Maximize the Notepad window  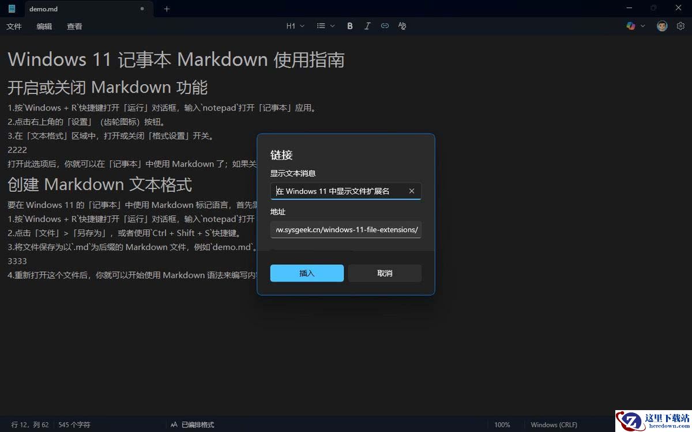click(653, 8)
